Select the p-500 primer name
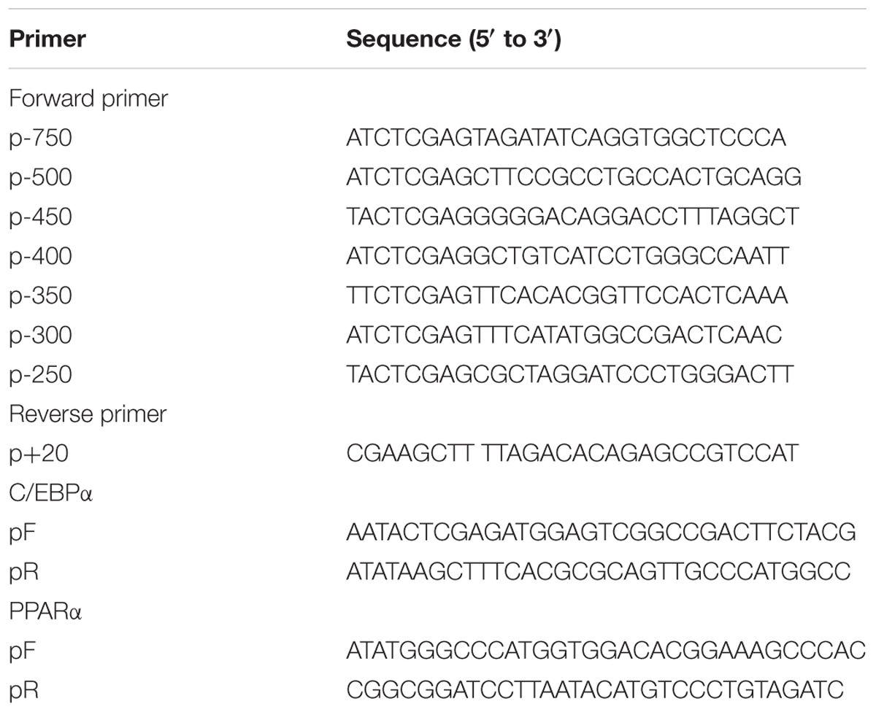876x712 pixels. click(40, 177)
